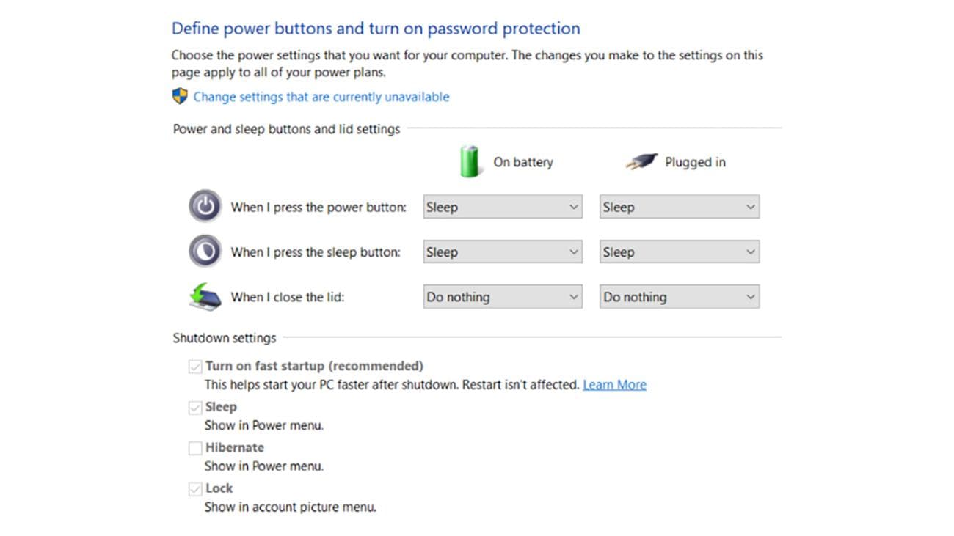Image resolution: width=954 pixels, height=536 pixels.
Task: Click the Shutdown settings heading
Action: [224, 337]
